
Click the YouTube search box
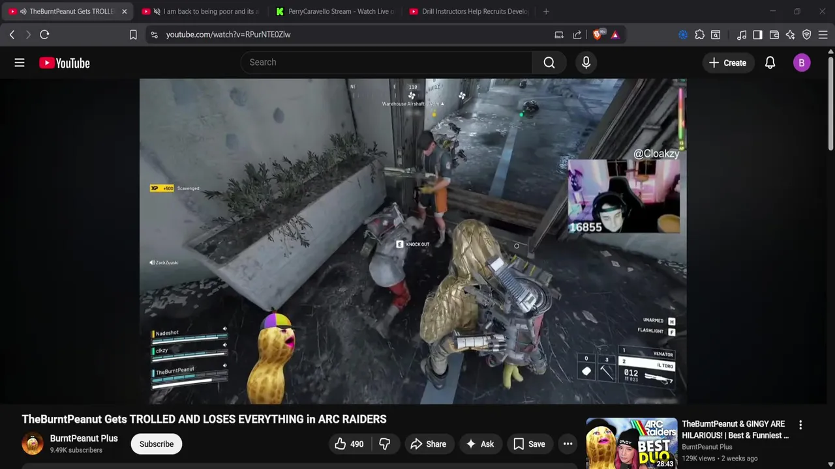point(386,63)
